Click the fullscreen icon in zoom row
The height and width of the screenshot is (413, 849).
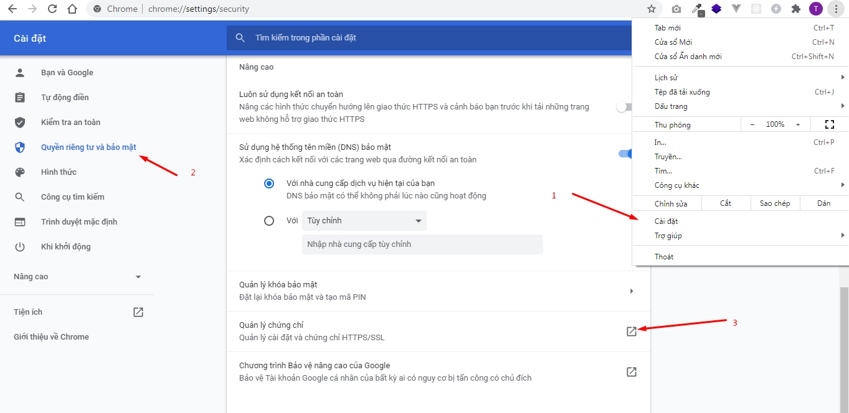pyautogui.click(x=829, y=124)
